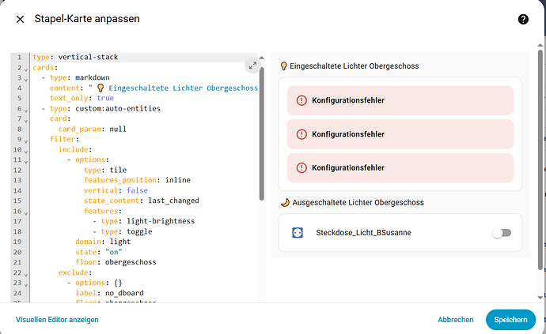Click 'light-brightness' in line 17

(161, 221)
